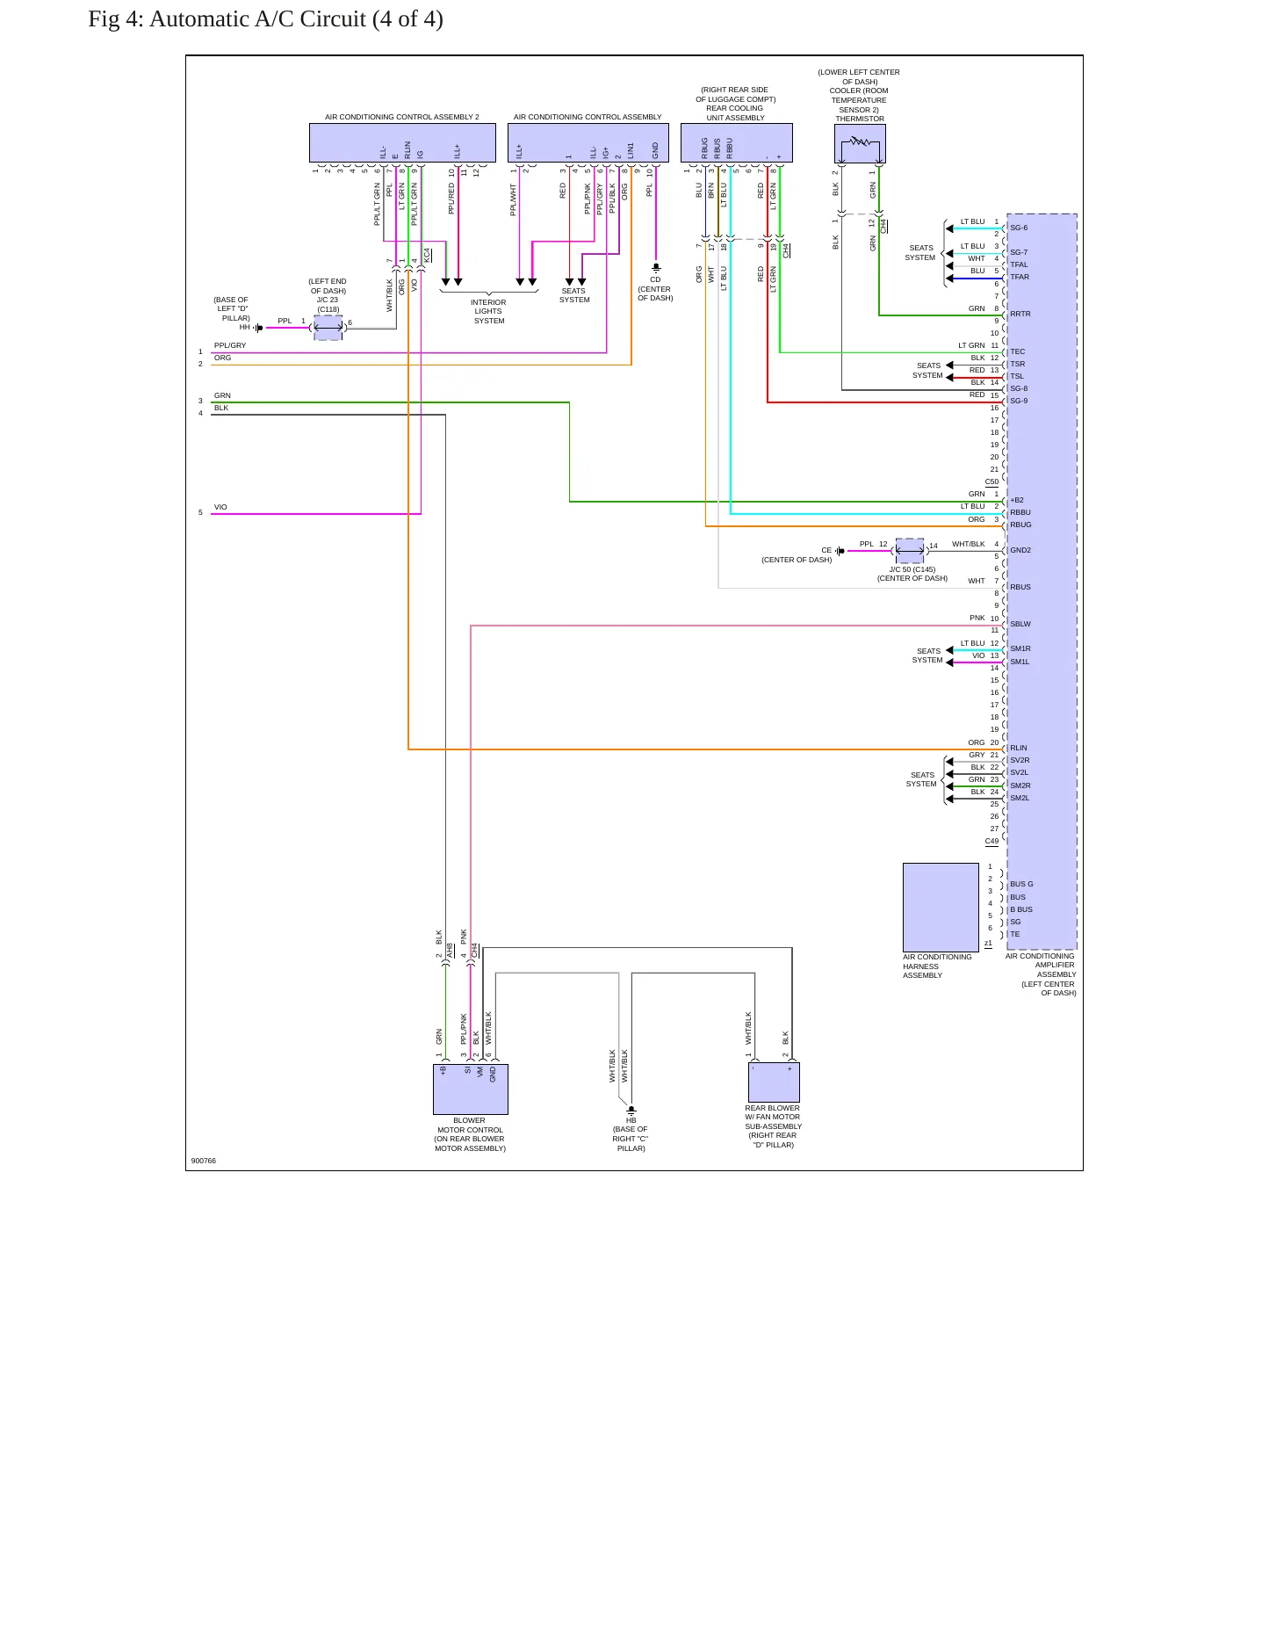Click the 'WHT/BLK' wire label next to GND2
This screenshot has height=1643, width=1269.
click(969, 544)
